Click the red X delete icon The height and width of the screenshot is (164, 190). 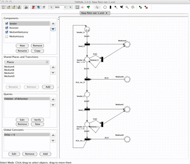tap(33, 7)
